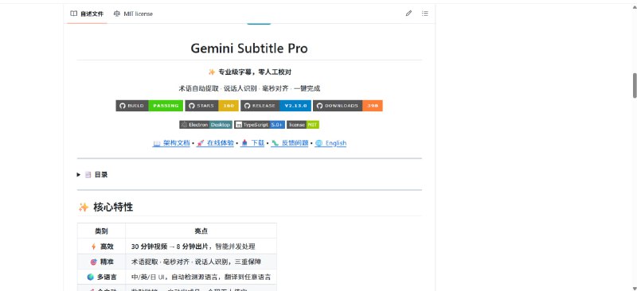Click the 术语自动提取 subtitle line

tap(249, 88)
